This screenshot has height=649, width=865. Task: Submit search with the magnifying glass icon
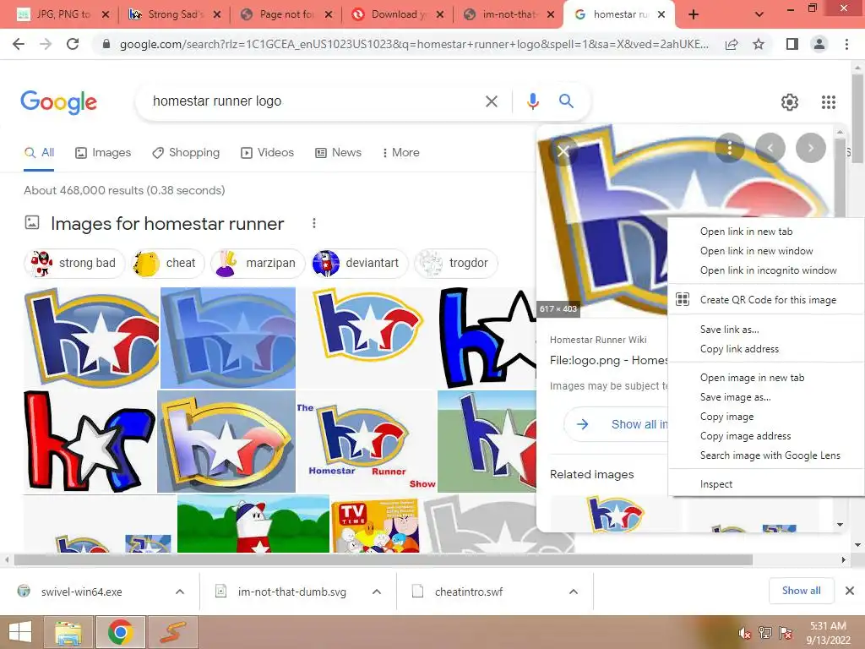pos(566,101)
